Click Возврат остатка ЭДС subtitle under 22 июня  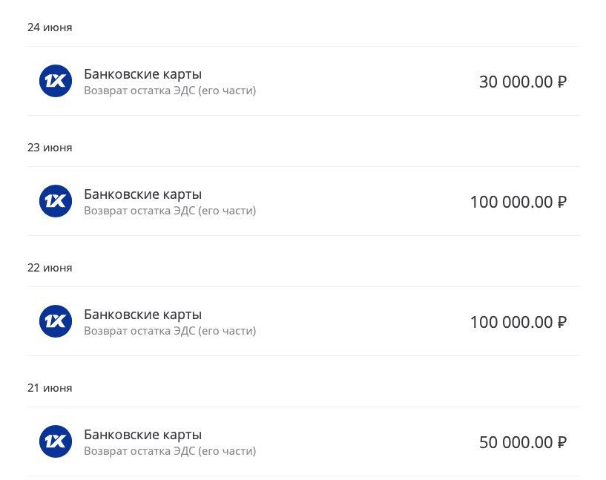click(x=170, y=331)
